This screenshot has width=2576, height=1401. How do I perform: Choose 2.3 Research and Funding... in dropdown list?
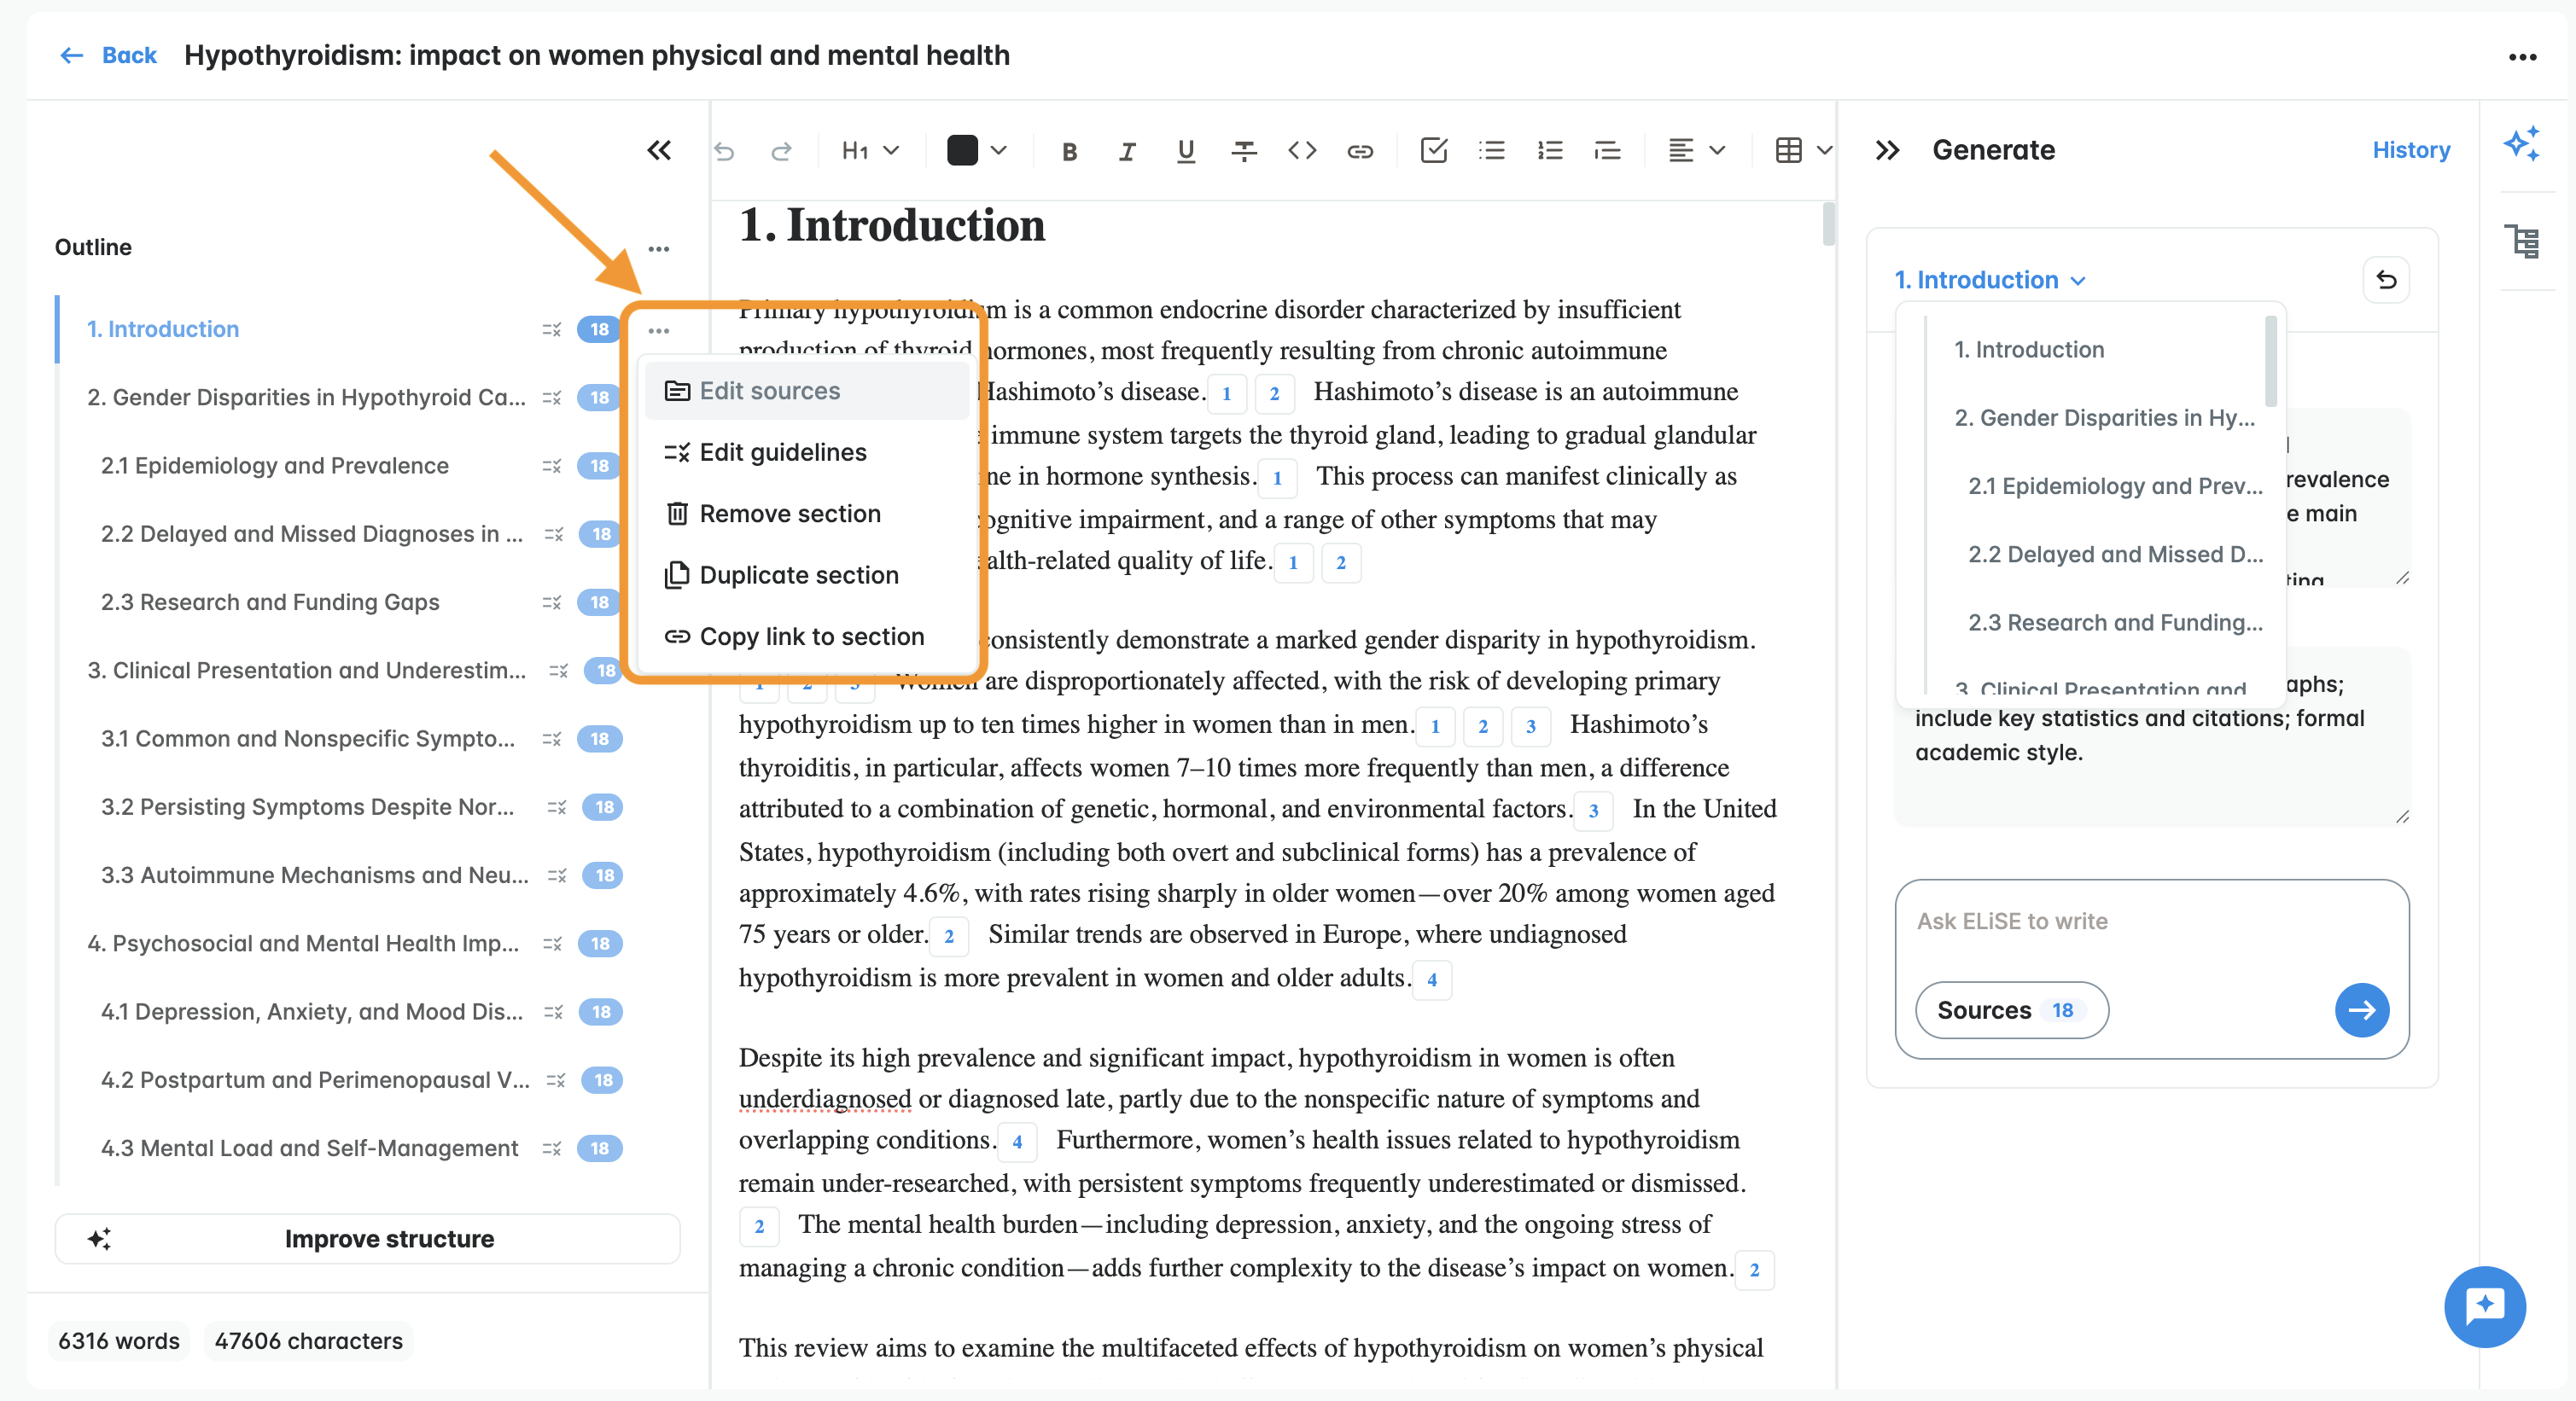pos(2115,623)
